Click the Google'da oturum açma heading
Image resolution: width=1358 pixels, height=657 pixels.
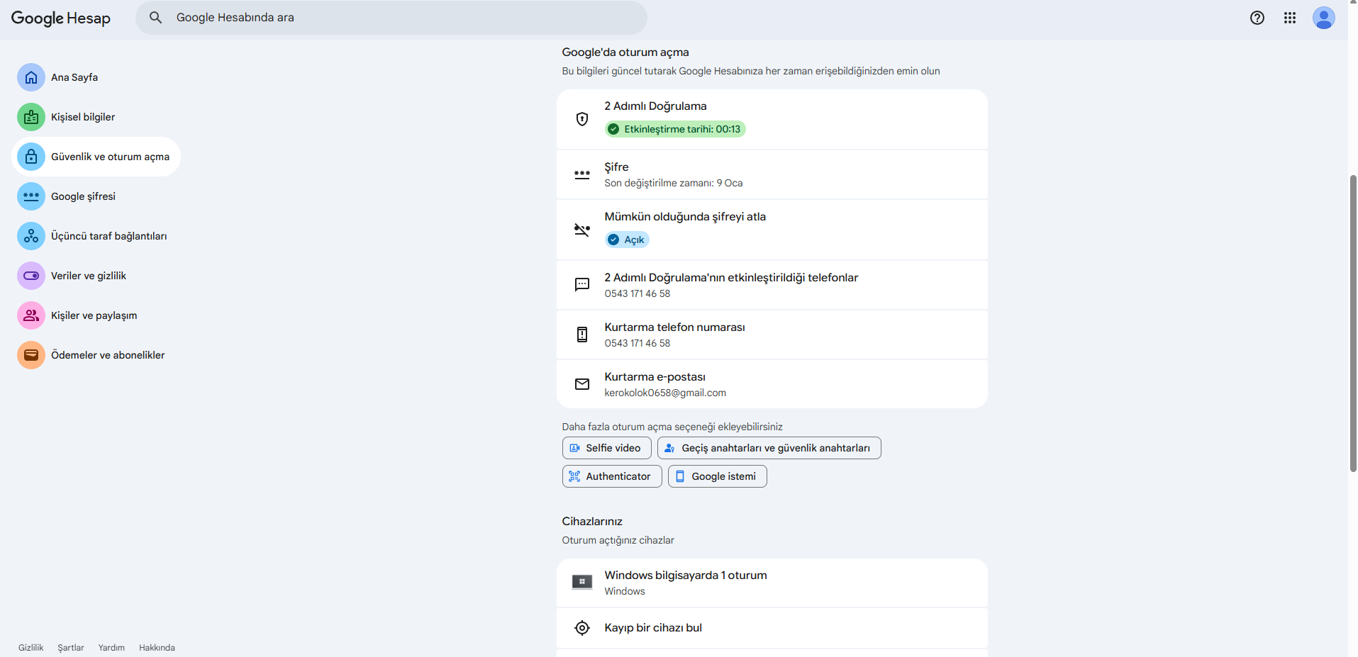pyautogui.click(x=625, y=52)
